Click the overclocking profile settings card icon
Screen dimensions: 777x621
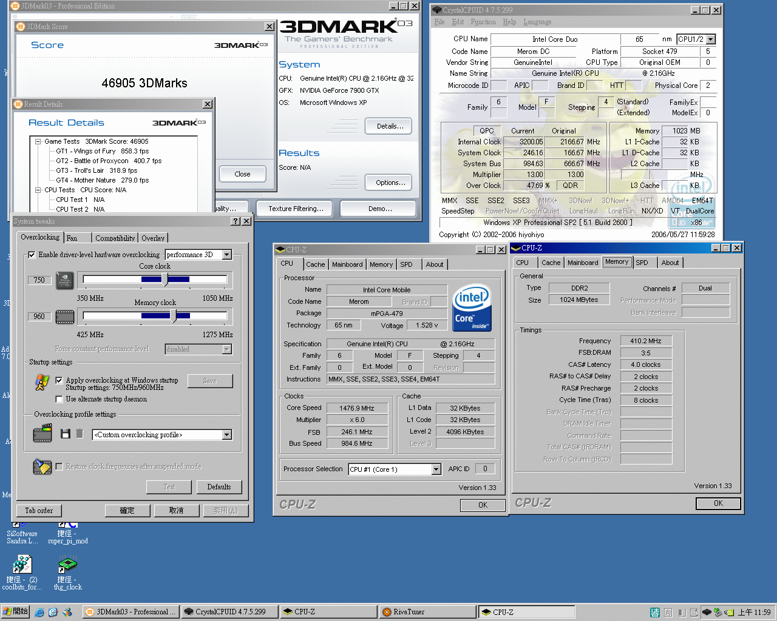[42, 434]
